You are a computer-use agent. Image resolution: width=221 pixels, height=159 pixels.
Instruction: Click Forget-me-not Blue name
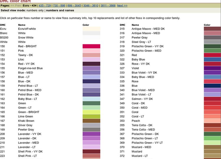[30, 68]
